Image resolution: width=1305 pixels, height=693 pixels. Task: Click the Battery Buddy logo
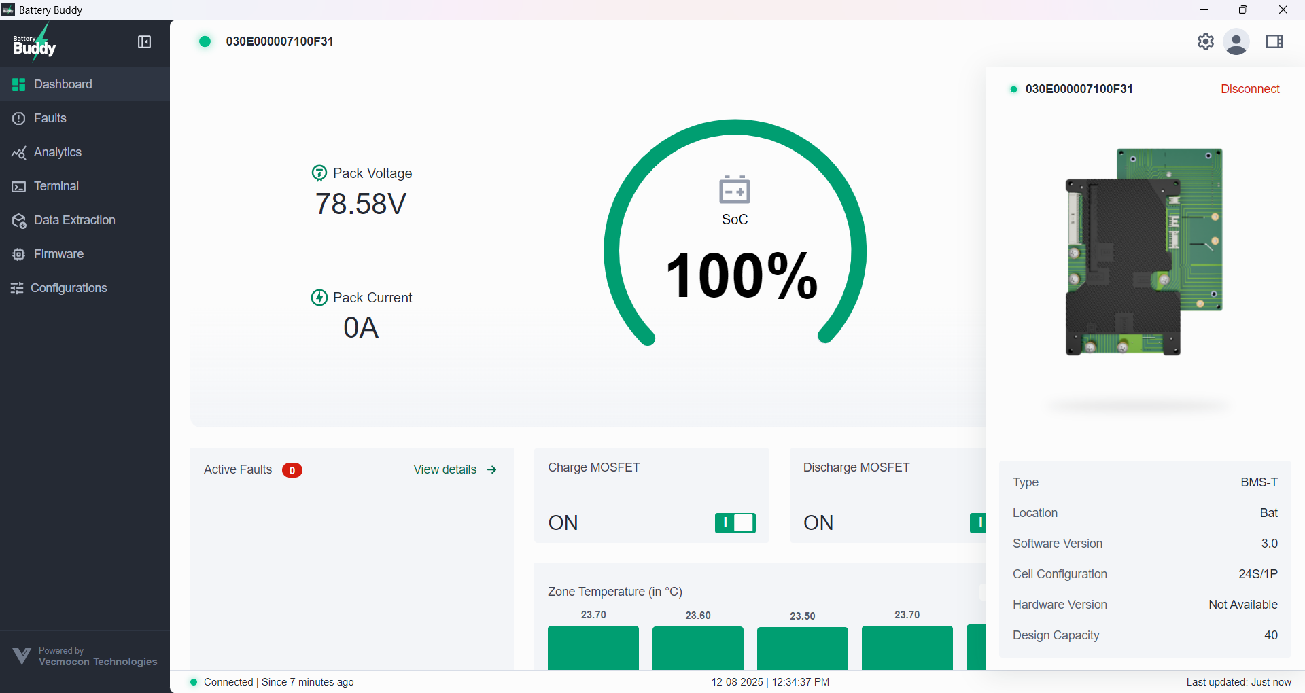click(x=35, y=43)
